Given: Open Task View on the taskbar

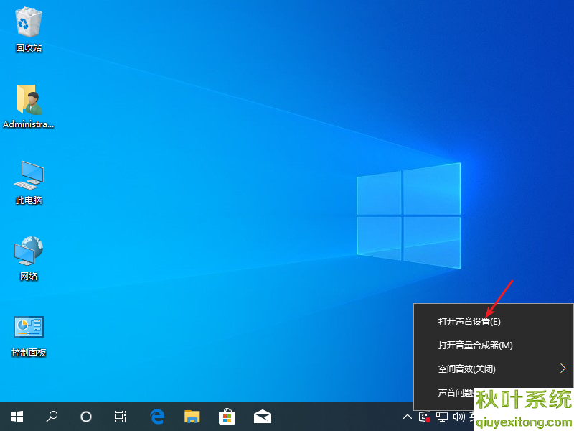Looking at the screenshot, I should coord(121,417).
